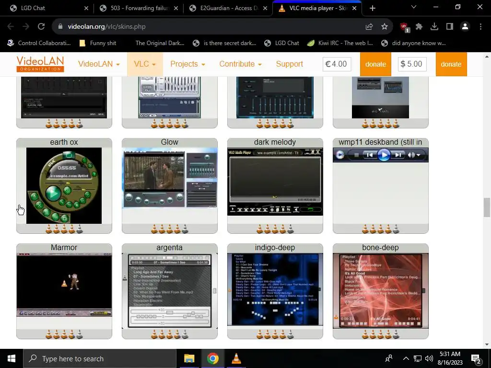Viewport: 491px width, 368px height.
Task: Open VLC cone icon in taskbar
Action: click(x=236, y=358)
